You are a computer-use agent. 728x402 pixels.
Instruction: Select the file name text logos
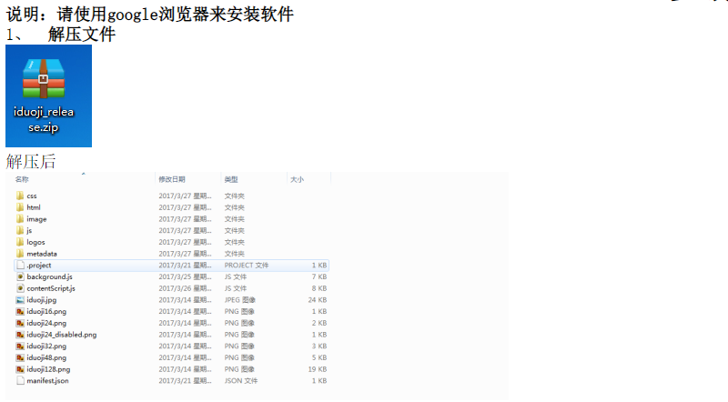(35, 242)
